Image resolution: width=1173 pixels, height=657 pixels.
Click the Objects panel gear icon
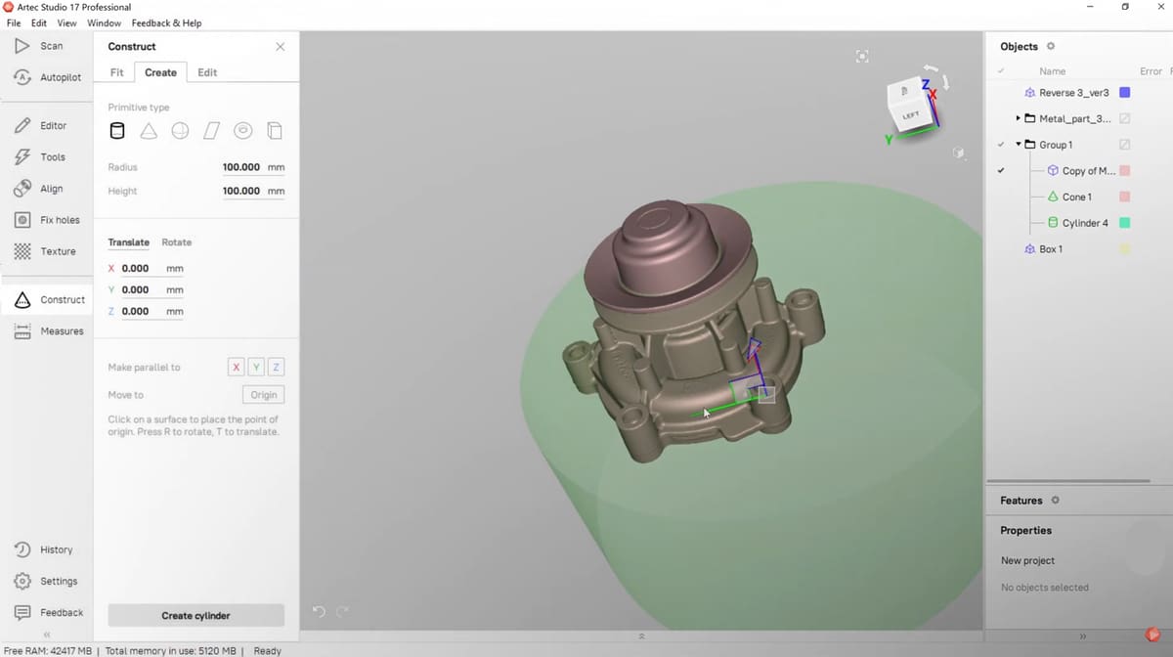click(1051, 46)
